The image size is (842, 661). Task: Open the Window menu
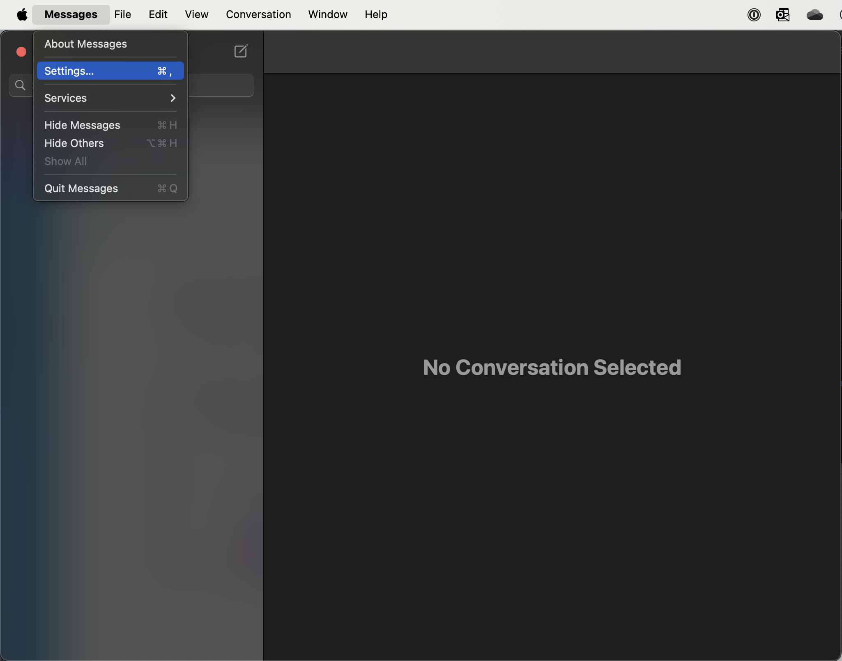click(x=328, y=14)
